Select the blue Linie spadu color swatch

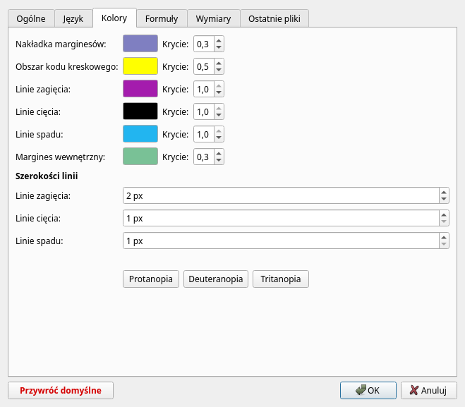[140, 134]
